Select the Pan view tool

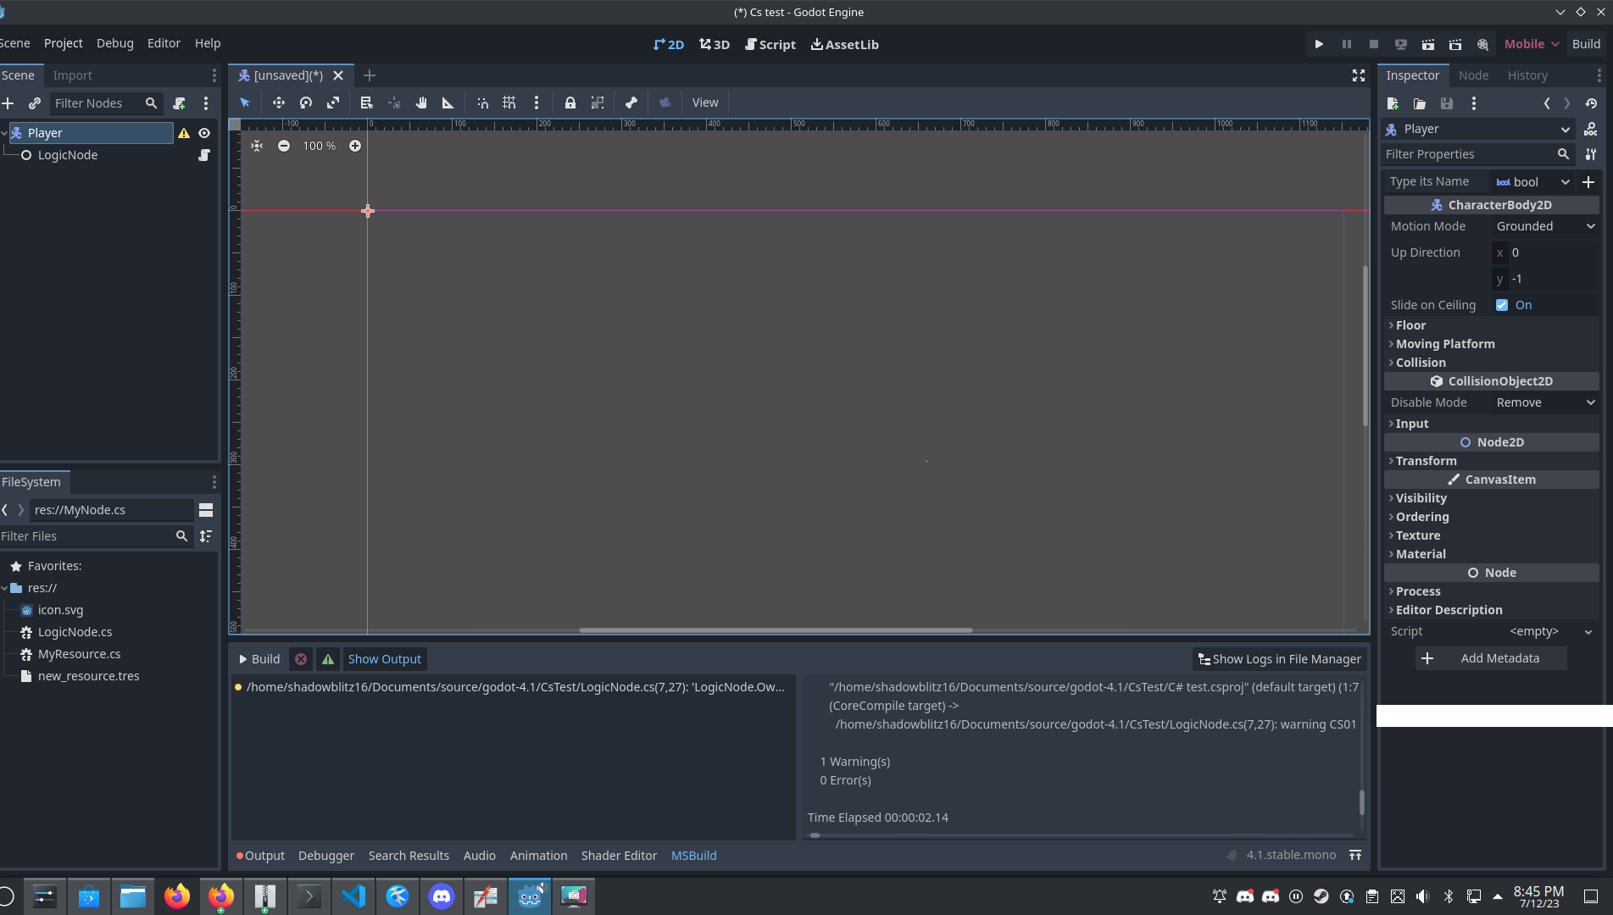(x=421, y=103)
